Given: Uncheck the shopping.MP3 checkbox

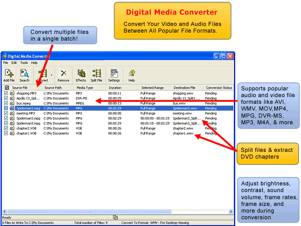Looking at the screenshot, I should (6, 93).
